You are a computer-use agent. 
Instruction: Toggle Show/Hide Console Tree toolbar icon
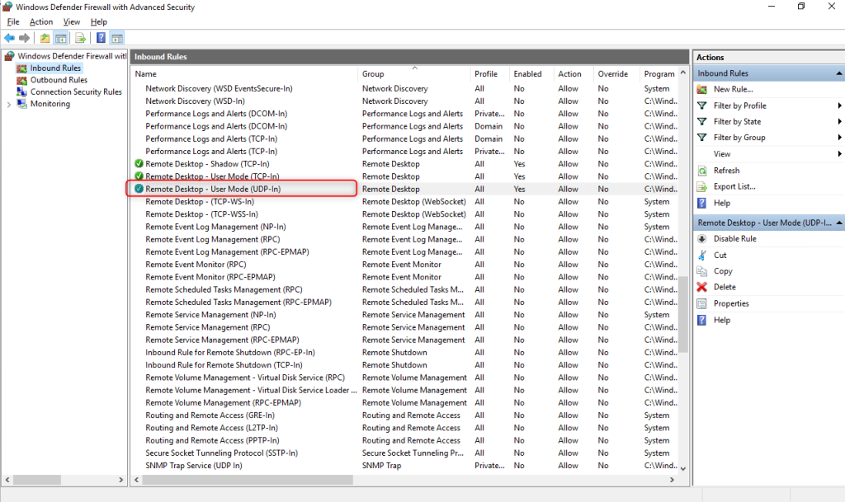click(61, 38)
